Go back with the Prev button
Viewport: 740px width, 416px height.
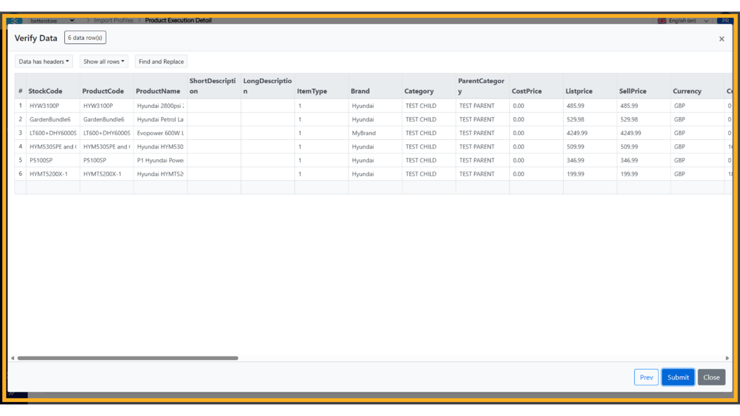646,377
